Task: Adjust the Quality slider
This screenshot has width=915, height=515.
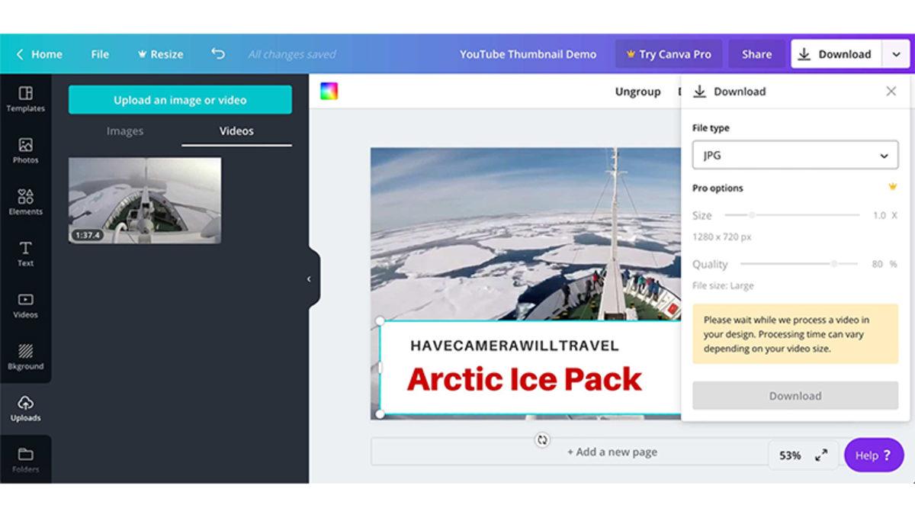Action: 833,264
